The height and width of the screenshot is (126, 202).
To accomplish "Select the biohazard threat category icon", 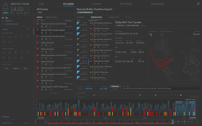I will tap(16, 58).
